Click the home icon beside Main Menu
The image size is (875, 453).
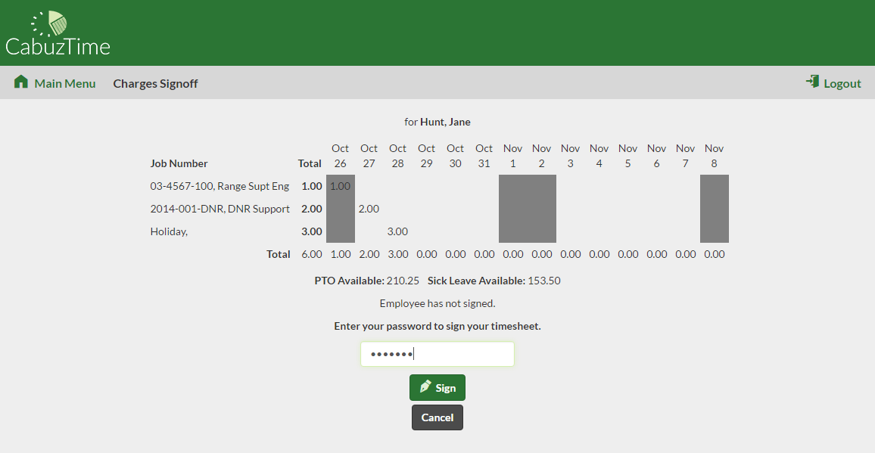21,82
